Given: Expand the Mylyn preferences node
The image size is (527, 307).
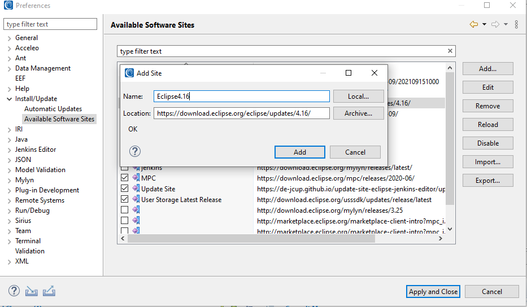Looking at the screenshot, I should (x=10, y=181).
